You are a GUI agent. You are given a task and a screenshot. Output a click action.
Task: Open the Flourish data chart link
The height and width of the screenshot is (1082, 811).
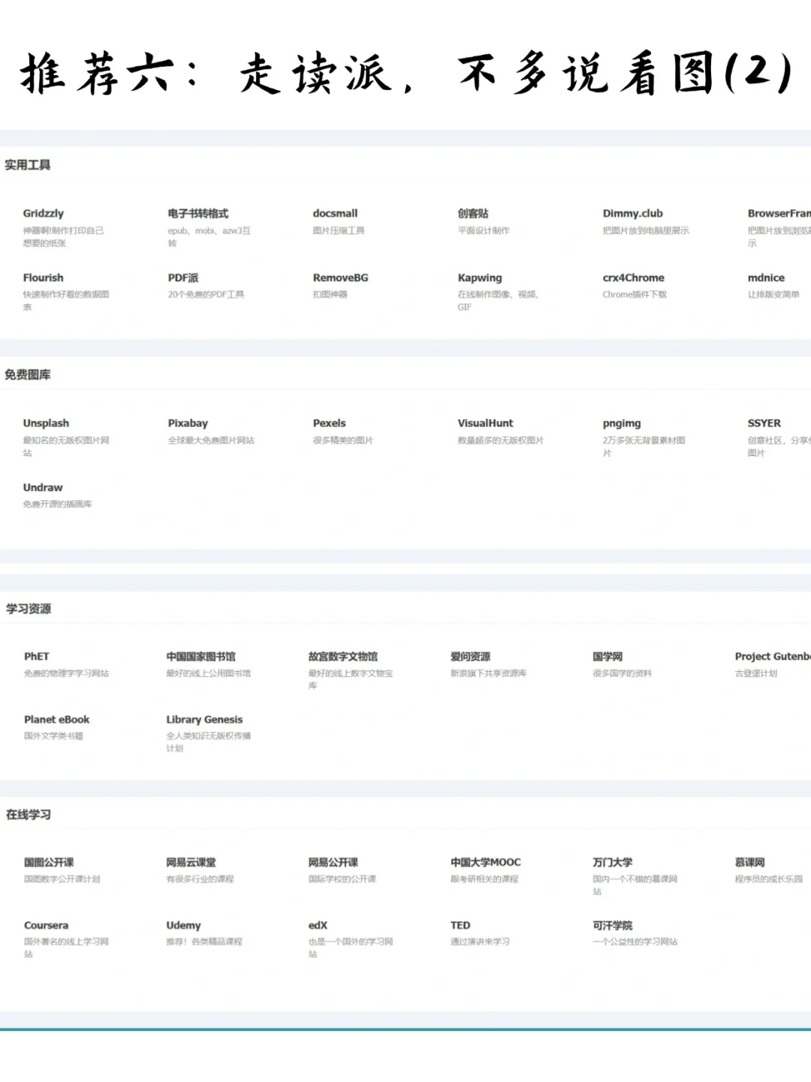43,277
